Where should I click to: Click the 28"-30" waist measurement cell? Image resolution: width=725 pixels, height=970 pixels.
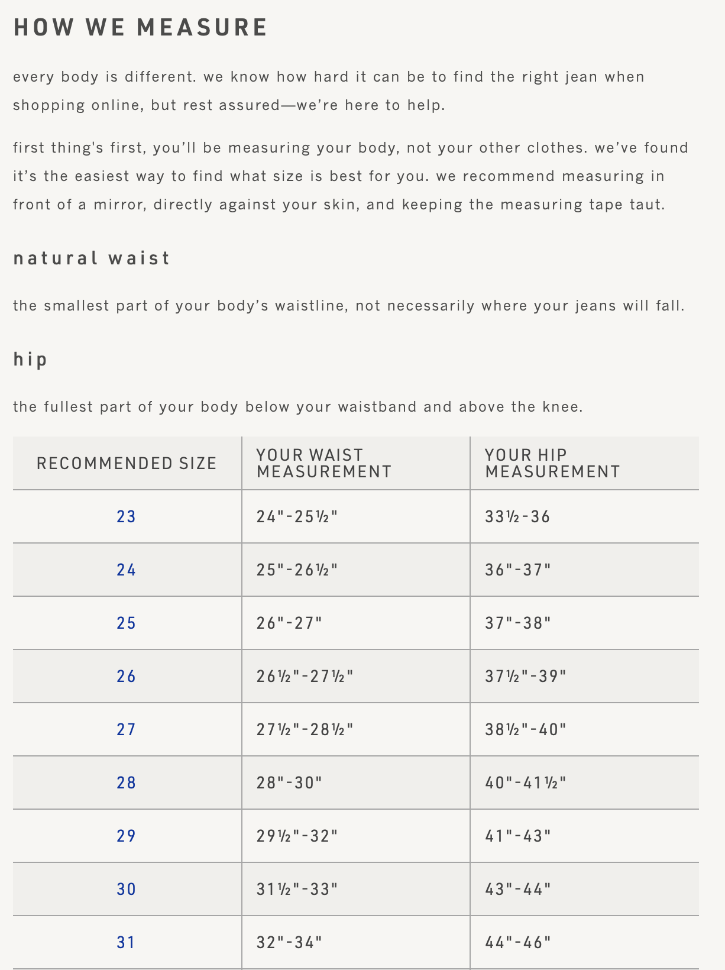tap(289, 783)
